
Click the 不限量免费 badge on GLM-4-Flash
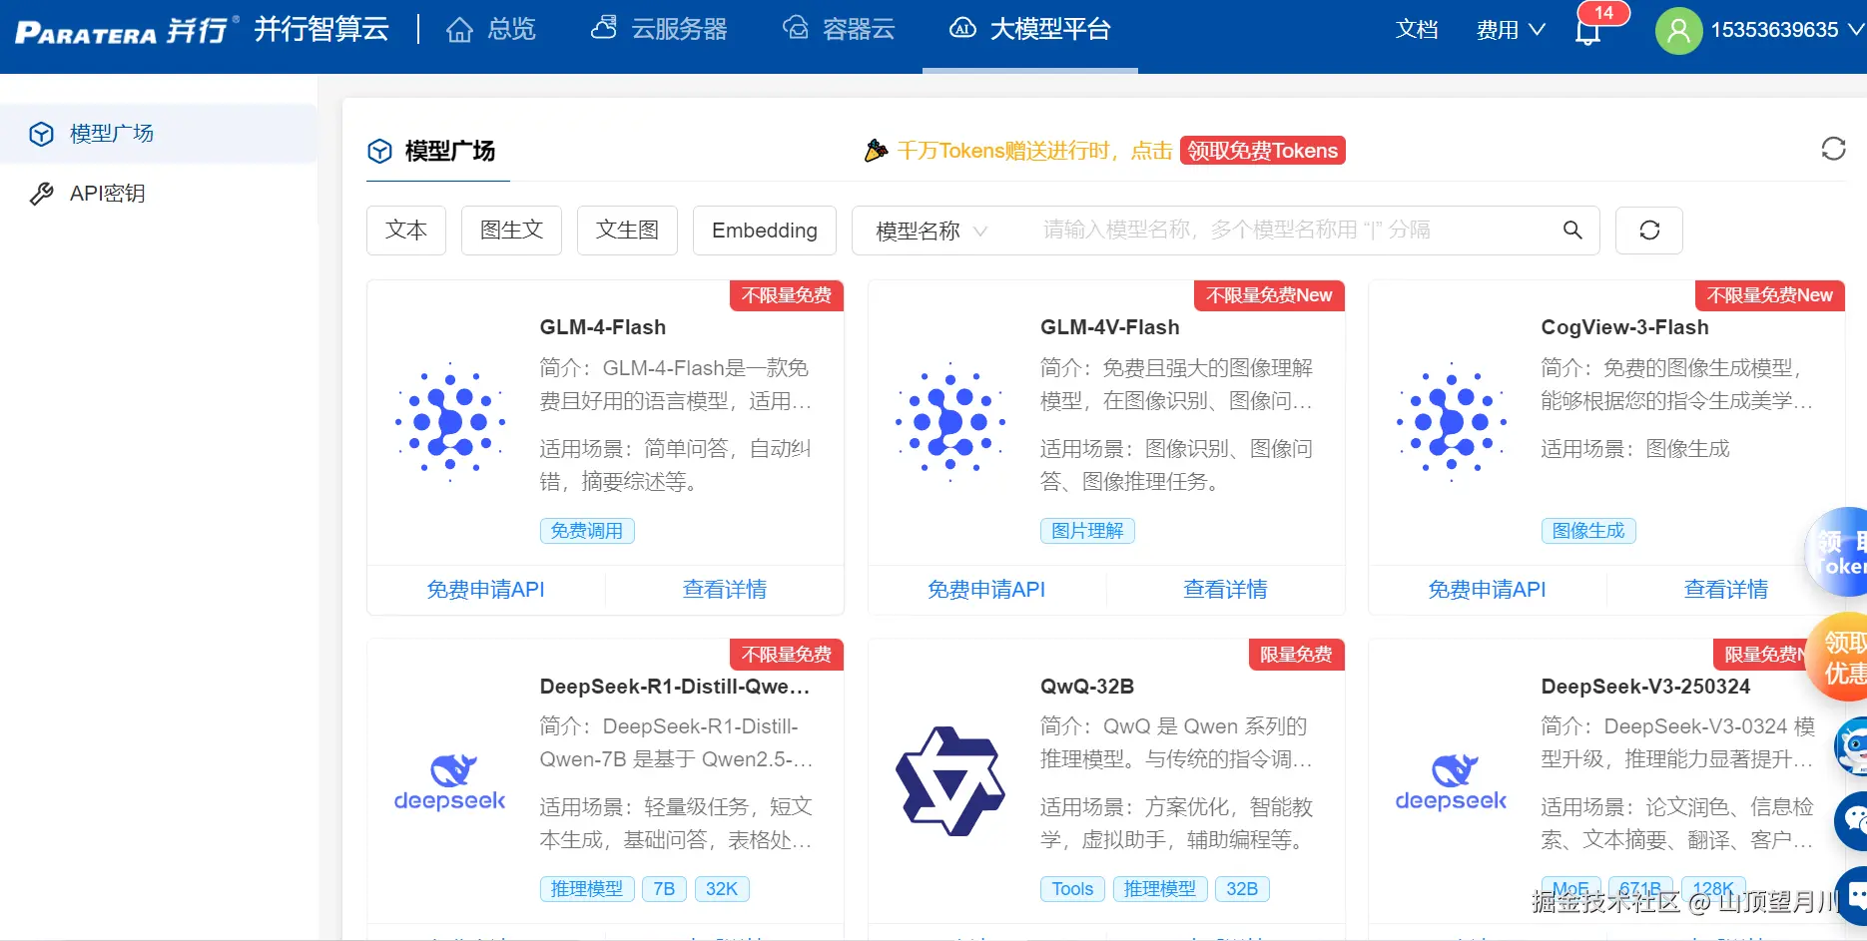(x=787, y=295)
